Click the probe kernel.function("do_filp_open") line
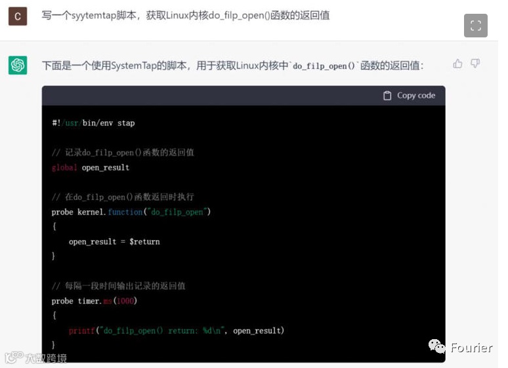The image size is (508, 368). pos(131,212)
